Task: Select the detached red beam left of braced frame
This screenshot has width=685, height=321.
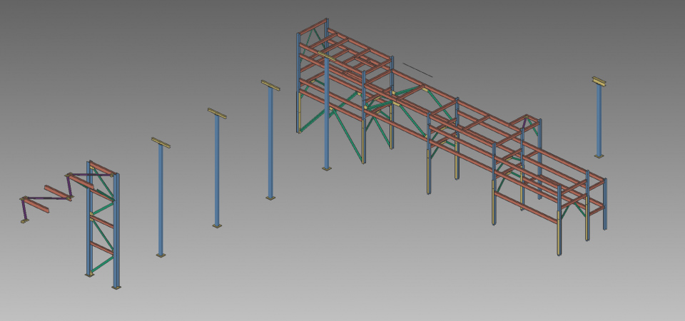Action: click(57, 193)
